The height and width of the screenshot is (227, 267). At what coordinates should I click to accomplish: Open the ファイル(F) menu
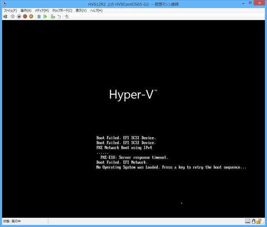[10, 10]
